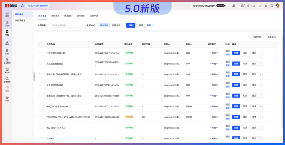Select the 批量发起 initiation option

[x=116, y=26]
